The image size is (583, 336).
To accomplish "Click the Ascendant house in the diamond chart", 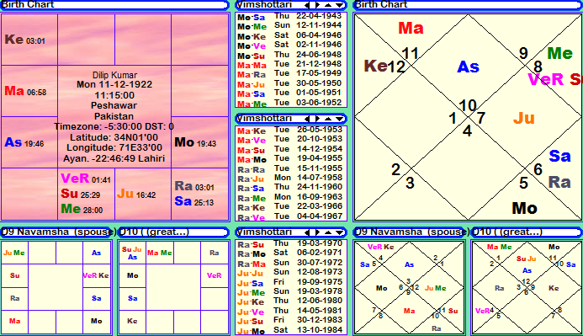I will (468, 67).
